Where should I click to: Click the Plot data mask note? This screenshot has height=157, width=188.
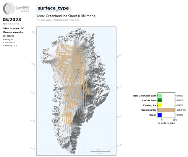tap(58, 20)
